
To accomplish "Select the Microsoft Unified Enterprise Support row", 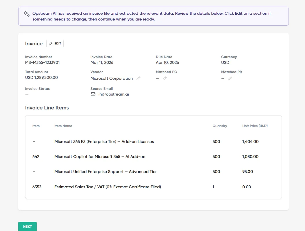I will pyautogui.click(x=153, y=172).
